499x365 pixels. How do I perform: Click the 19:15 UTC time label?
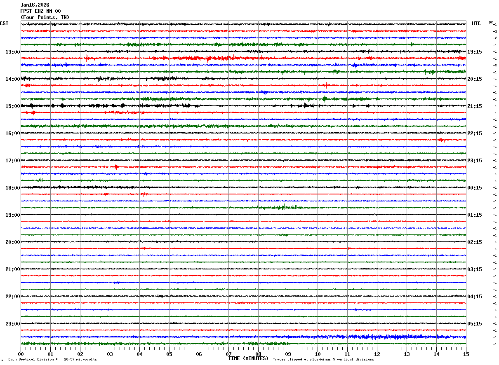[475, 52]
